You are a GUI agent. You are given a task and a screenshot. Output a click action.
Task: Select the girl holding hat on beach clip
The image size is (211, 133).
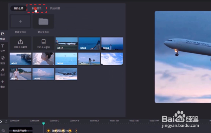tap(89, 59)
